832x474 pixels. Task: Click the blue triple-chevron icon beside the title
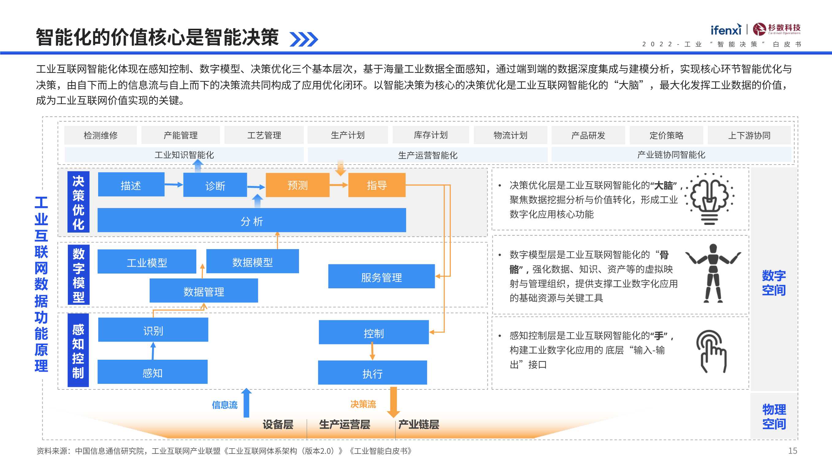click(304, 39)
